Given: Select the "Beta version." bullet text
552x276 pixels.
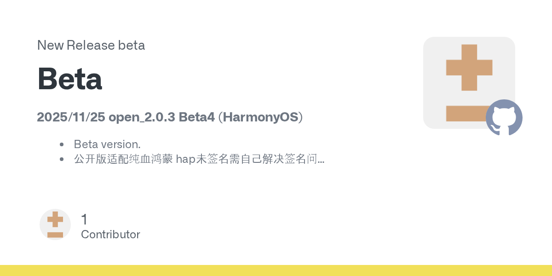Looking at the screenshot, I should pos(107,144).
